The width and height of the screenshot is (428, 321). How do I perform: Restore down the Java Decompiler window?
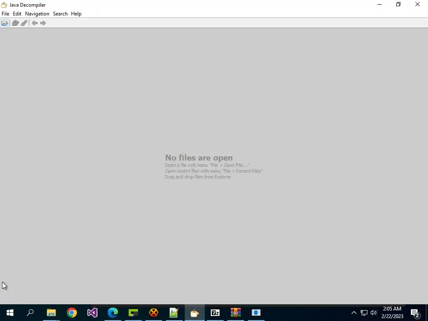click(398, 4)
